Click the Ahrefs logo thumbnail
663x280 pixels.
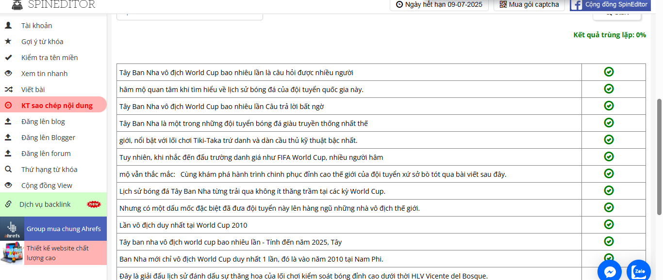pos(12,229)
